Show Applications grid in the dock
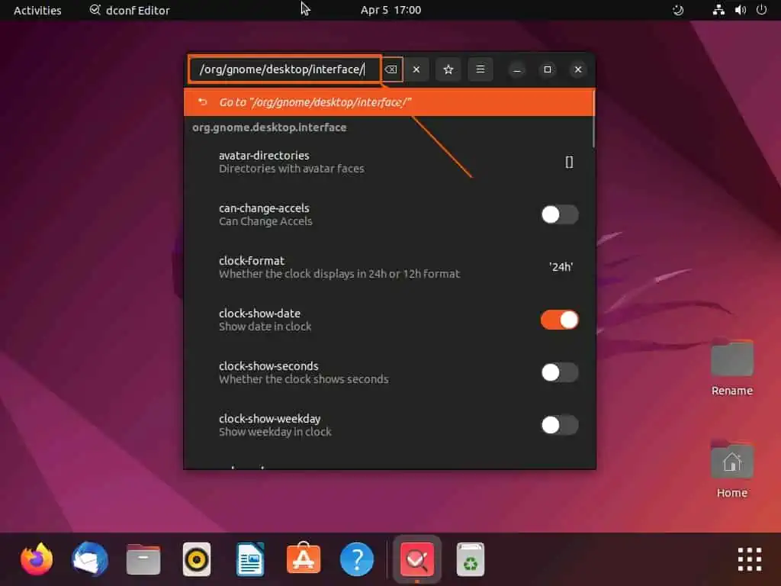Screen dimensions: 781x586 (x=749, y=559)
